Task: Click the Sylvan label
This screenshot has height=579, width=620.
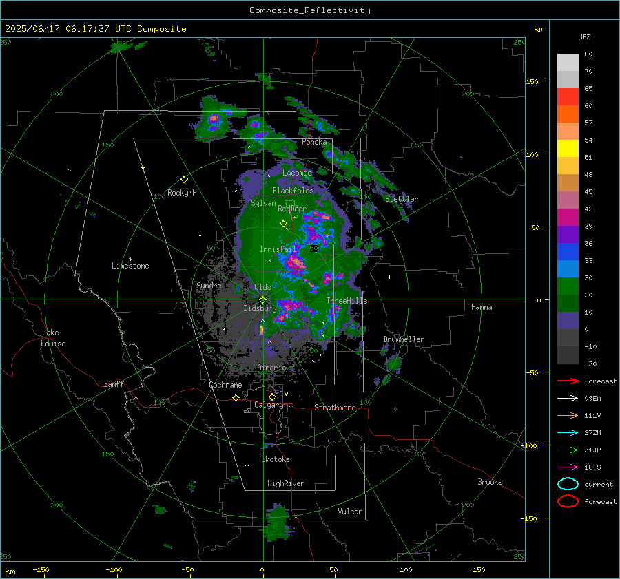Action: 263,203
